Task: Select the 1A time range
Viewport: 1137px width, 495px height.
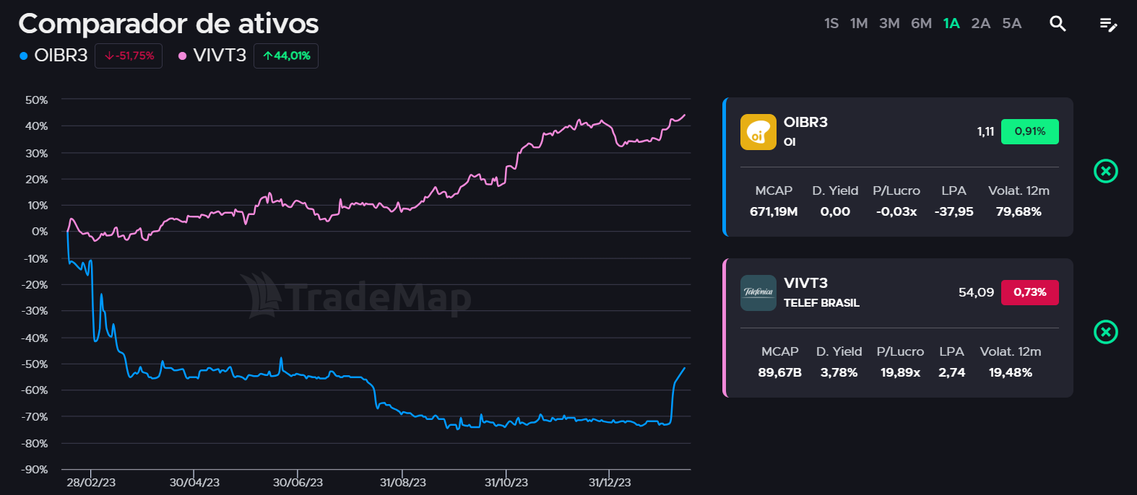Action: [x=951, y=24]
